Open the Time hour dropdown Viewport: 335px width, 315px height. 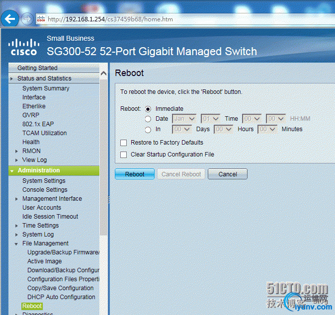point(251,119)
